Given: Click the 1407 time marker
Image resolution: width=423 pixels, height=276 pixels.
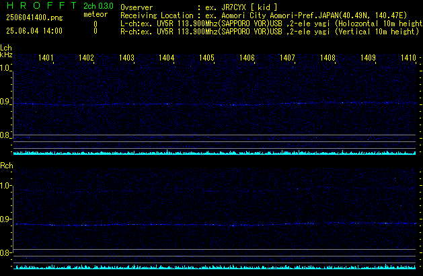Looking at the screenshot, I should coord(287,58).
